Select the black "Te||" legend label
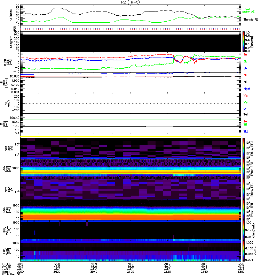Image resolution: width=261 pixels, height=279 pixels. click(246, 114)
